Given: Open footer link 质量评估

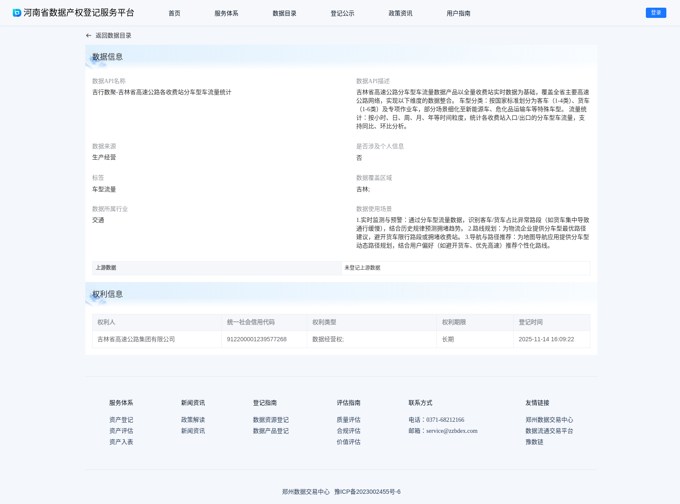Looking at the screenshot, I should [x=349, y=420].
